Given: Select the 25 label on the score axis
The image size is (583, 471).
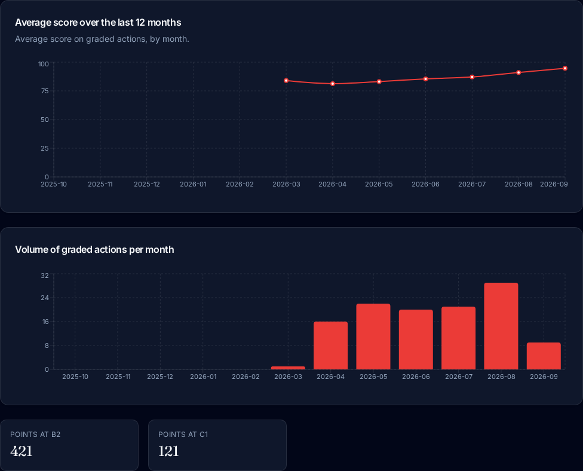Looking at the screenshot, I should tap(45, 148).
